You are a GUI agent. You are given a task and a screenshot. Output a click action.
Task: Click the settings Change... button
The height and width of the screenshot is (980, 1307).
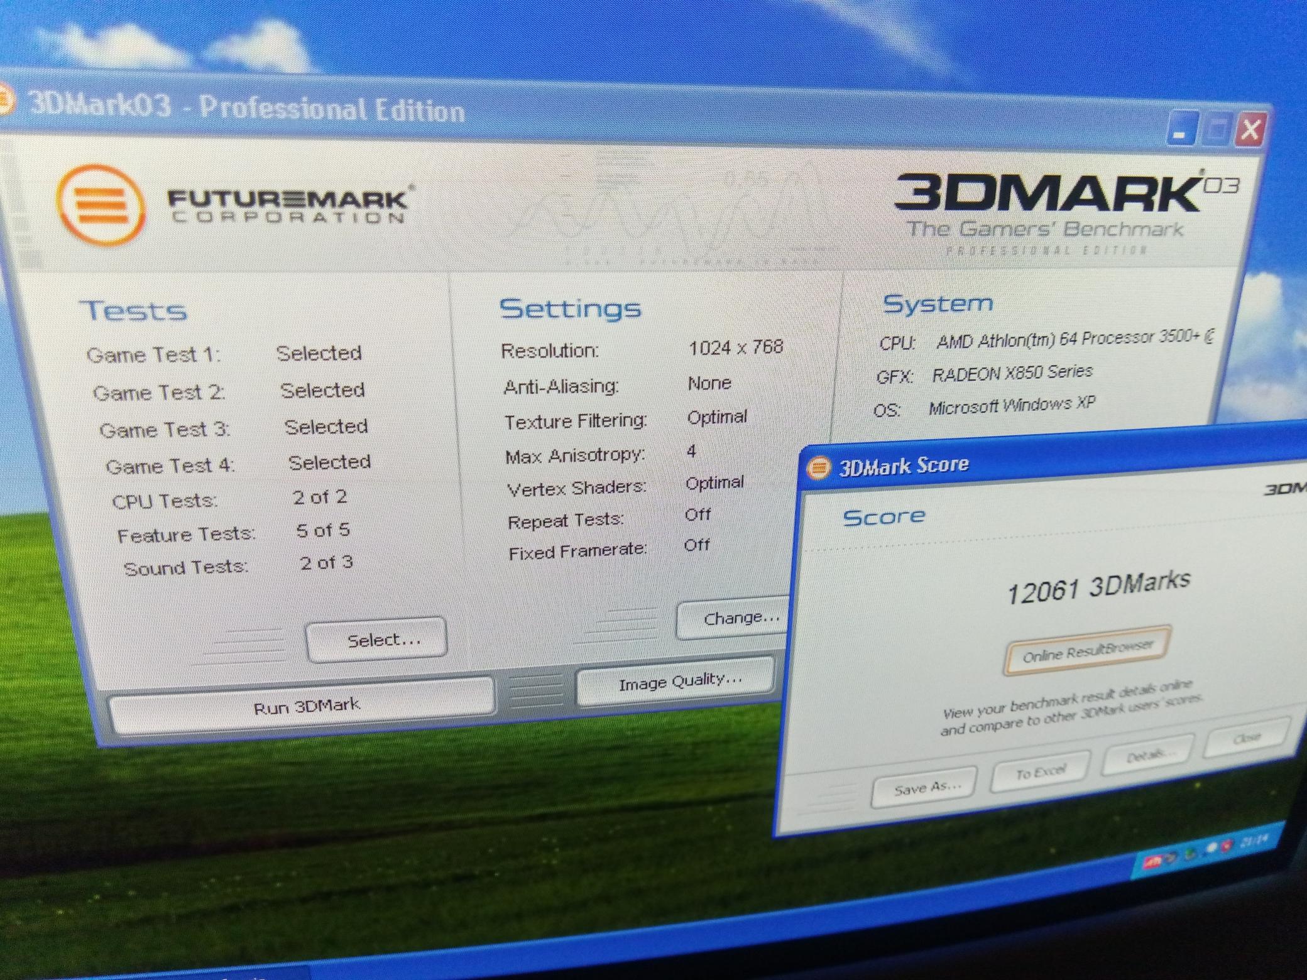point(732,619)
